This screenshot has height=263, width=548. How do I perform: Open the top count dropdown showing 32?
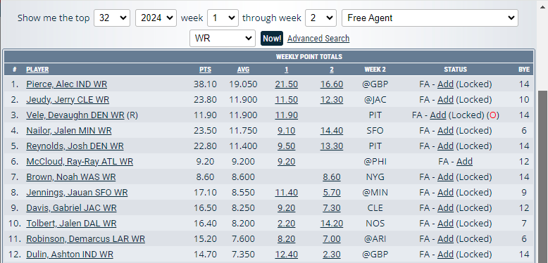[x=112, y=18]
